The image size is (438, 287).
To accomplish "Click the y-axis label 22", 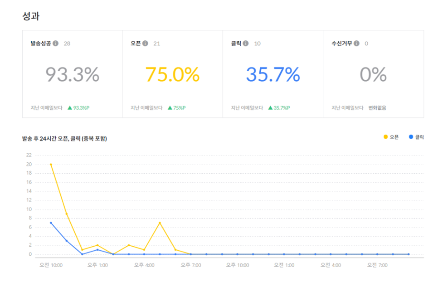I will pos(29,155).
